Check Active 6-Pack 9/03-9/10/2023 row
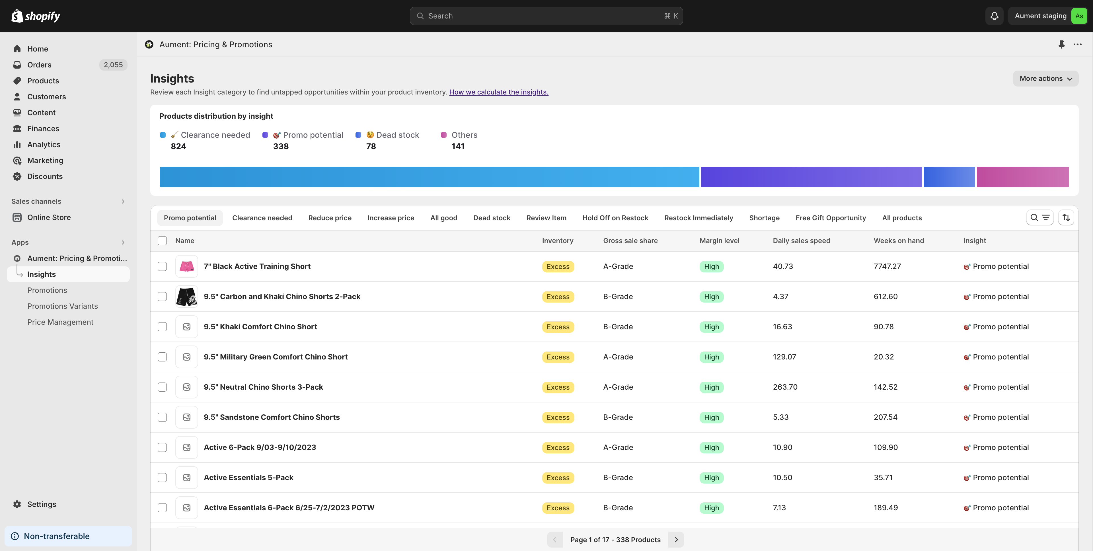This screenshot has width=1093, height=551. (162, 447)
